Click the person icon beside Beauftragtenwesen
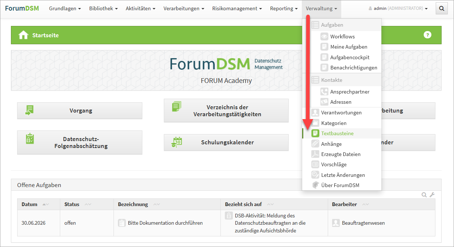The image size is (454, 247). (336, 223)
